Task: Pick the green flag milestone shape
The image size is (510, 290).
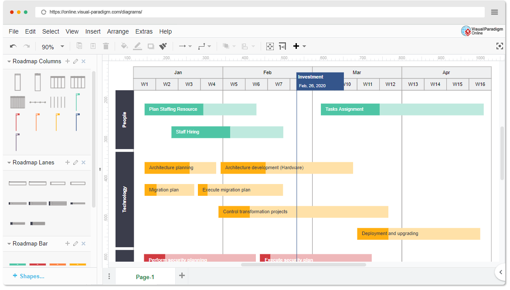Action: tap(78, 102)
